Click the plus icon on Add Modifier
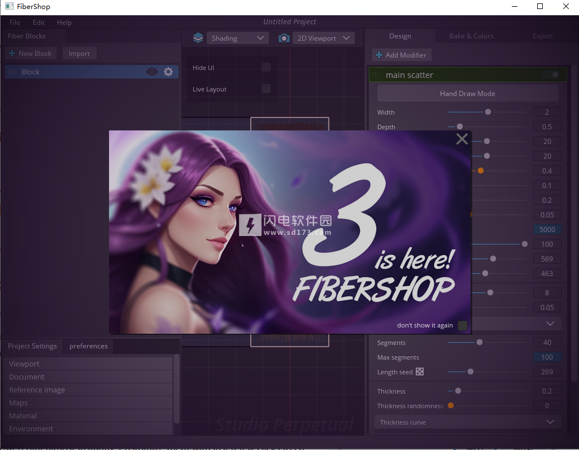The height and width of the screenshot is (450, 579). click(379, 55)
